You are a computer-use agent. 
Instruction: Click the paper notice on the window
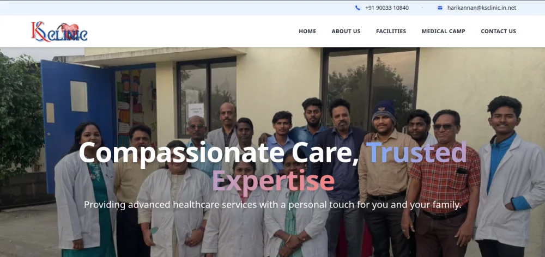[x=196, y=111]
